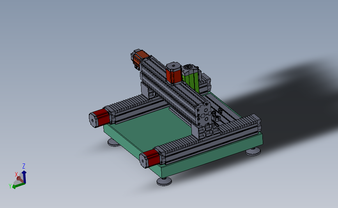Screen dimensions: 338x208
Task: Click the red X axis of the triad
Action: [19, 178]
